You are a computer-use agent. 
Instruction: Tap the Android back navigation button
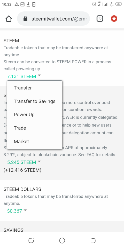93,241
